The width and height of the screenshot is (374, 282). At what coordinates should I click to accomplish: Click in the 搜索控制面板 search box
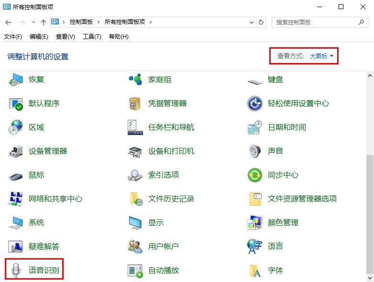[316, 22]
